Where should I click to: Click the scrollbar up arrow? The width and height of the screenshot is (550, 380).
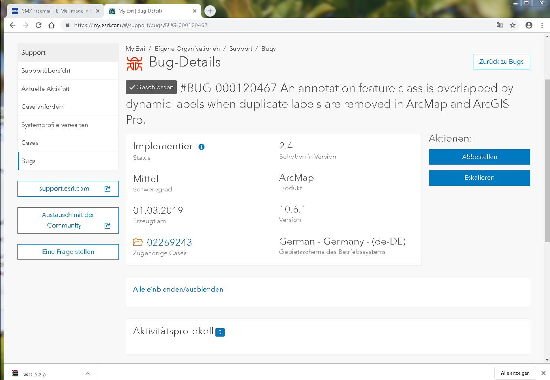(x=547, y=36)
